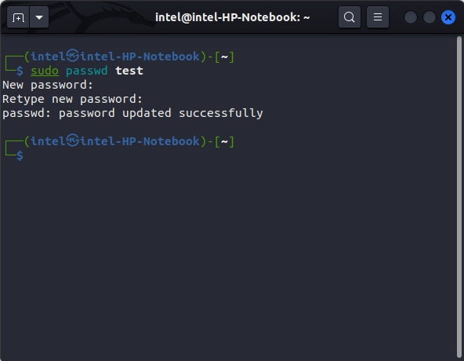Open the terminal search tool
This screenshot has height=361, width=464.
point(350,17)
